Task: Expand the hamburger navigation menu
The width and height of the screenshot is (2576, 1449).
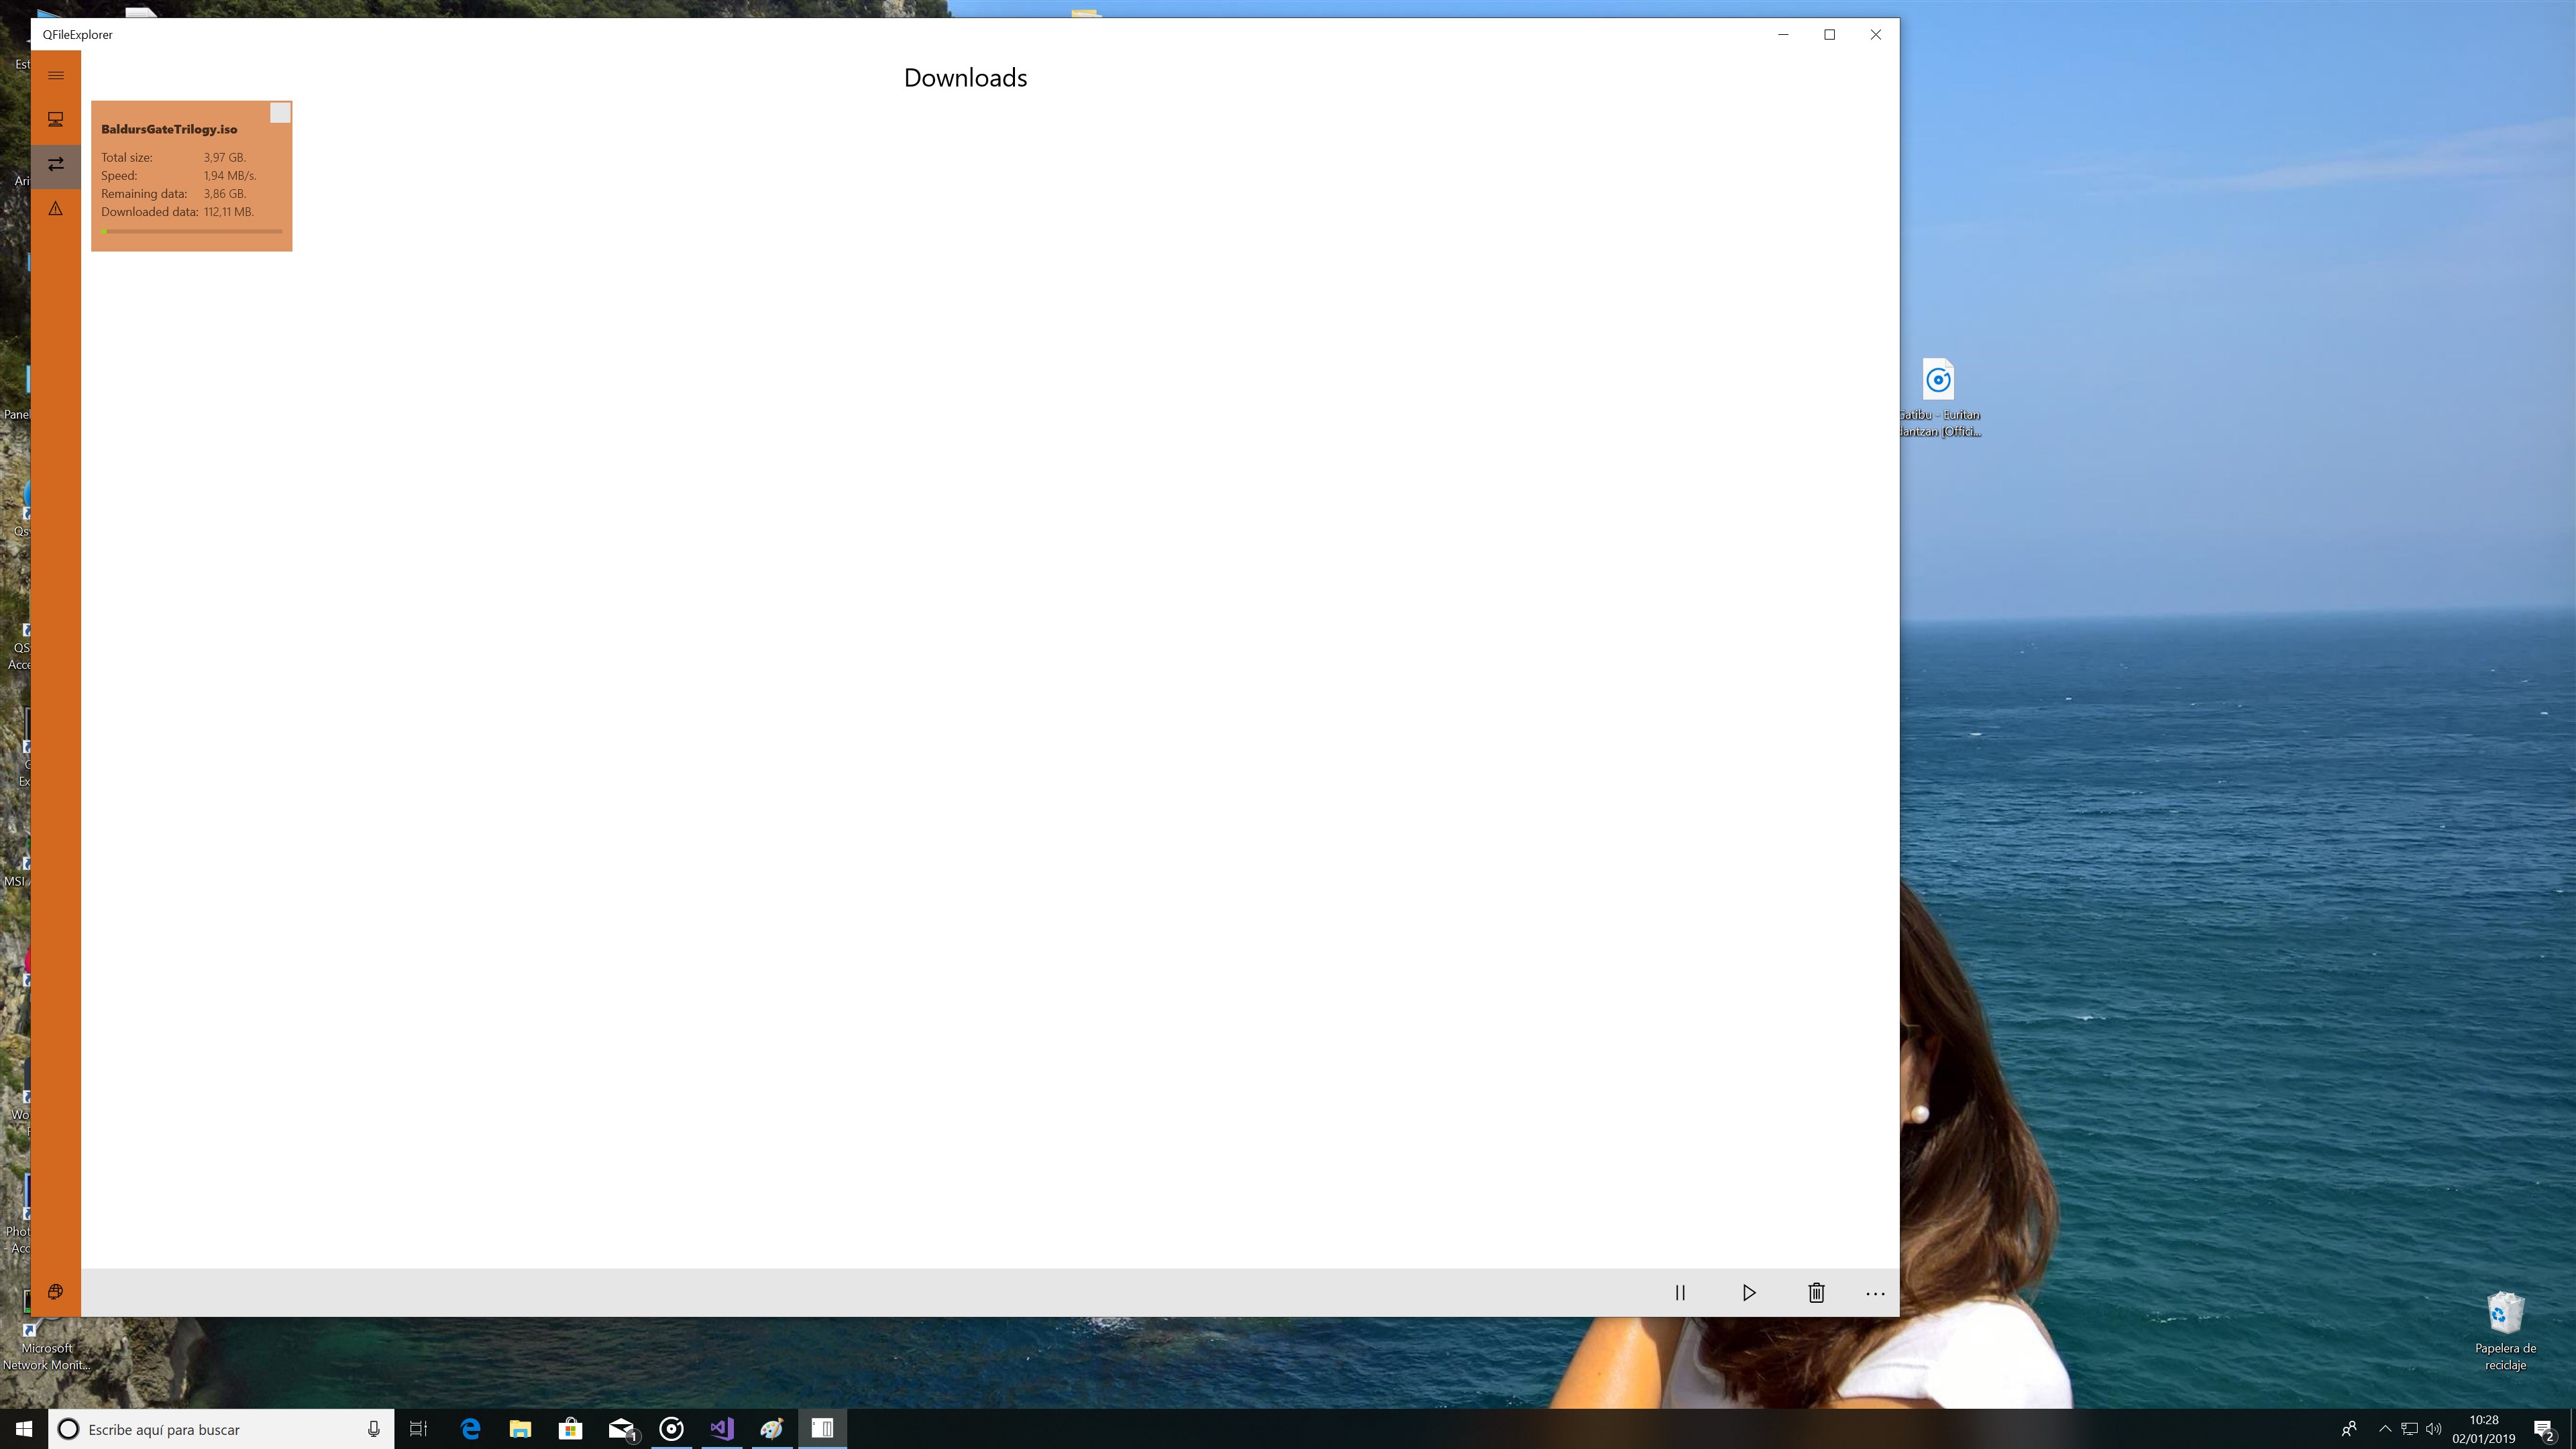Action: pos(56,75)
